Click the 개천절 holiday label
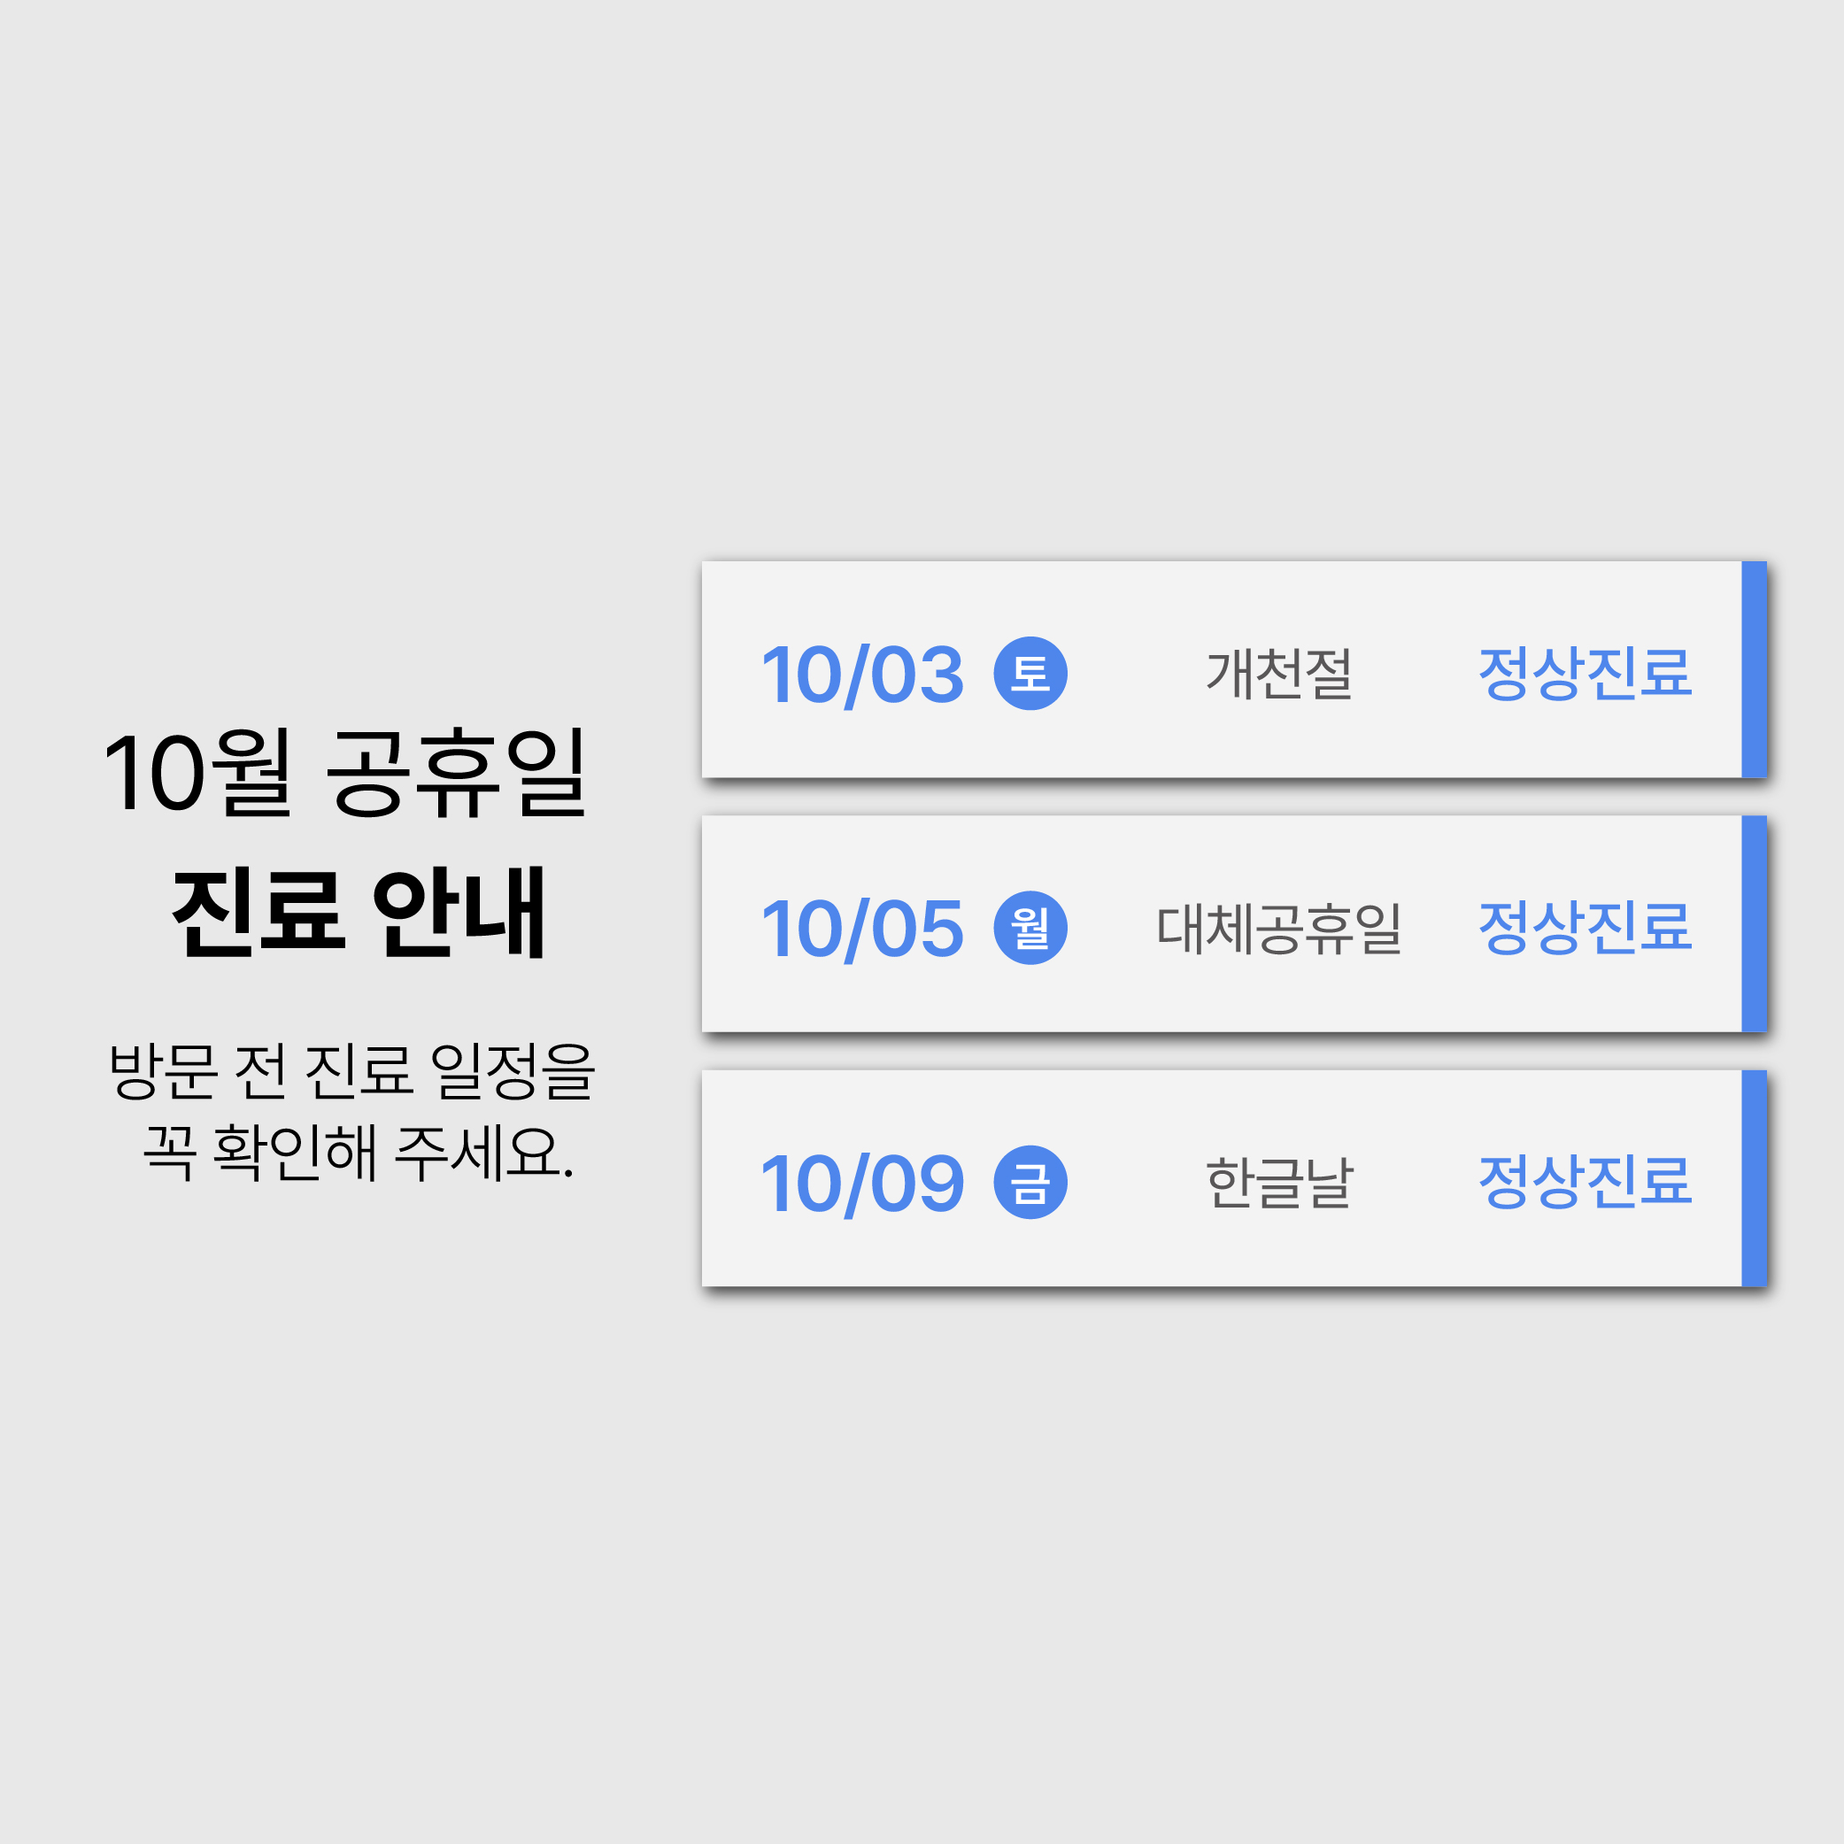Image resolution: width=1844 pixels, height=1844 pixels. pos(1279,673)
